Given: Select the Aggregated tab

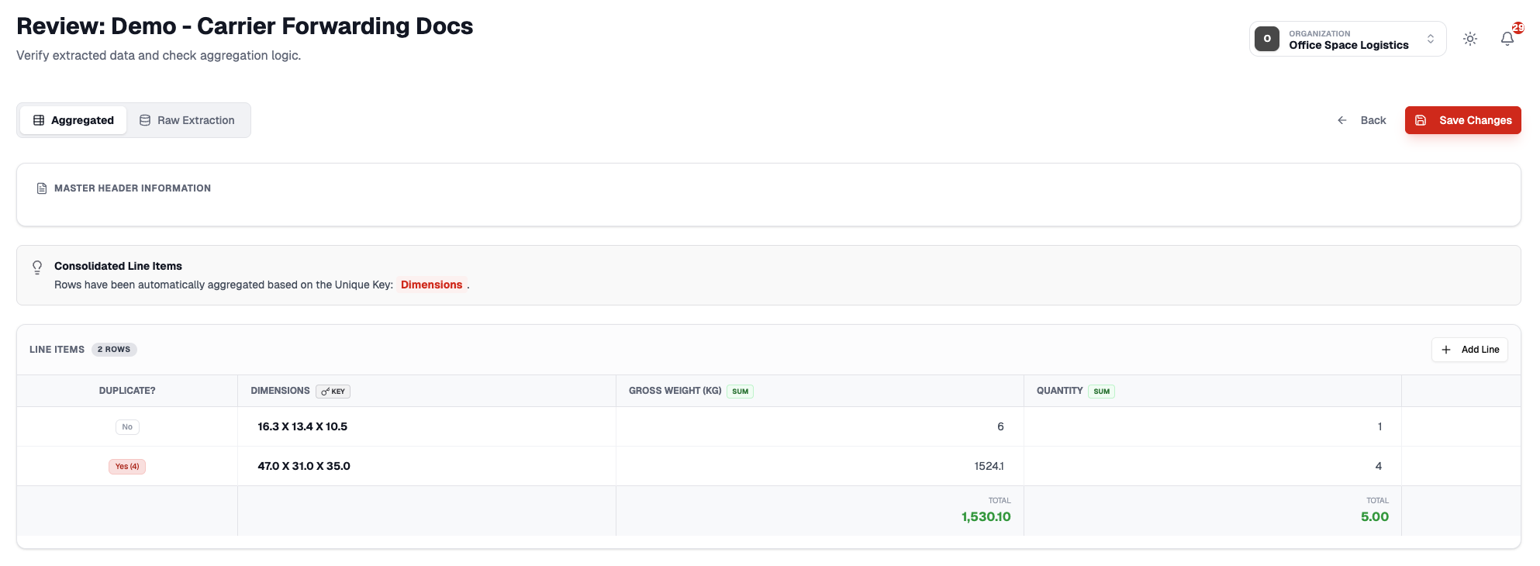Looking at the screenshot, I should (x=74, y=120).
